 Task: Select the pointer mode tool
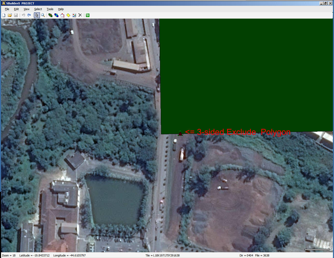point(37,15)
